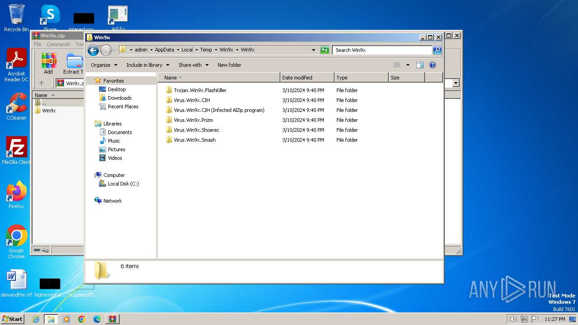Click Windows Media Player taskbar icon

(x=66, y=319)
